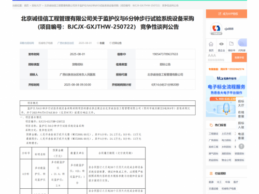Click the 成为VIP特权 orange button

226,14
